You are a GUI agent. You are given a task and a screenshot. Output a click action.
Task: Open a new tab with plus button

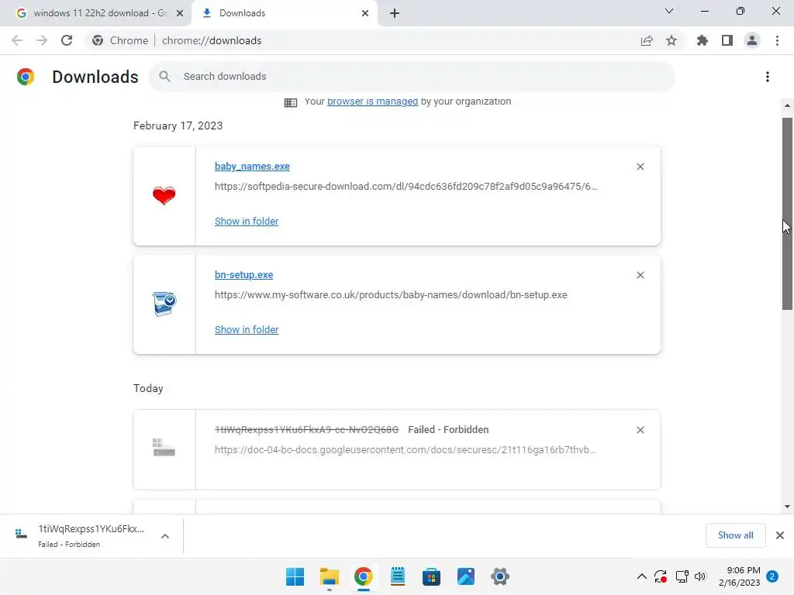[x=395, y=13]
